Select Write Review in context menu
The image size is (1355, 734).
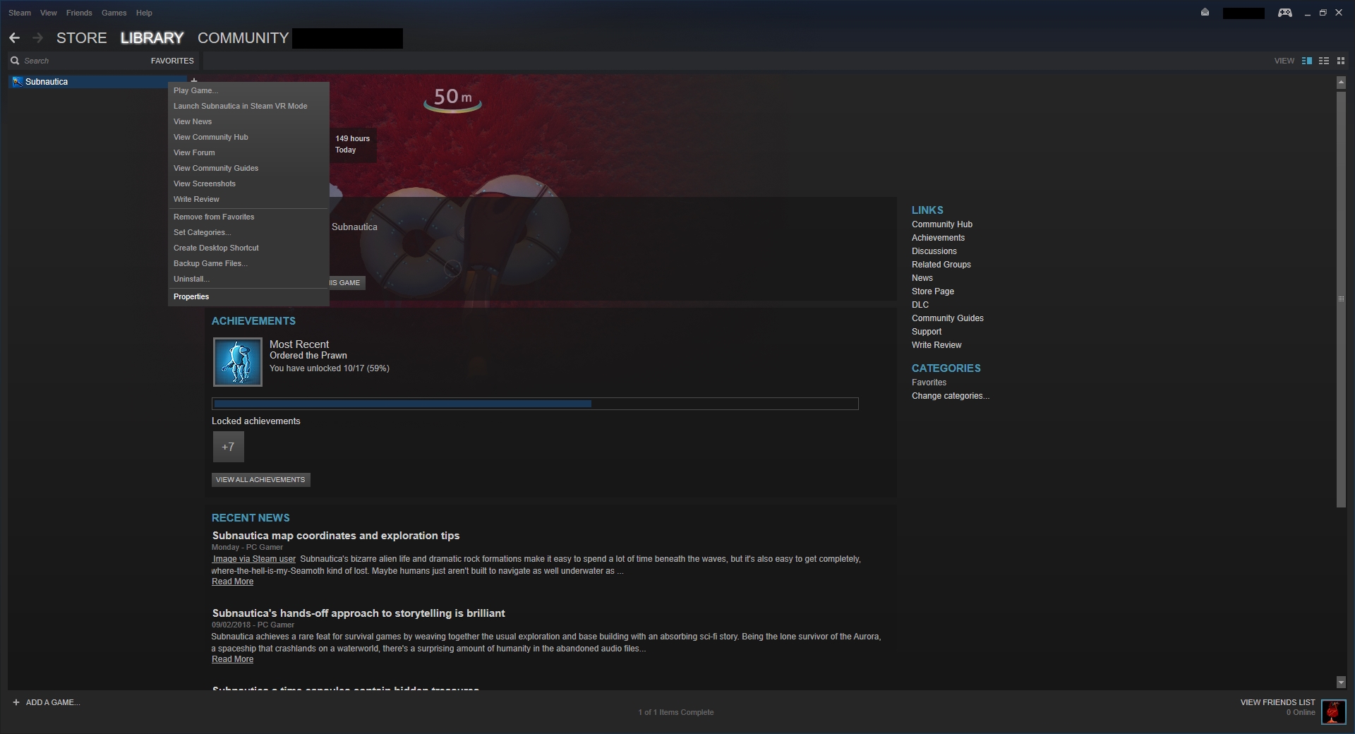(248, 199)
